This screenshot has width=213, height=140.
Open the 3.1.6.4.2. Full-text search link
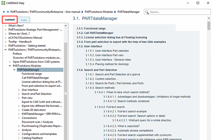point(110,107)
